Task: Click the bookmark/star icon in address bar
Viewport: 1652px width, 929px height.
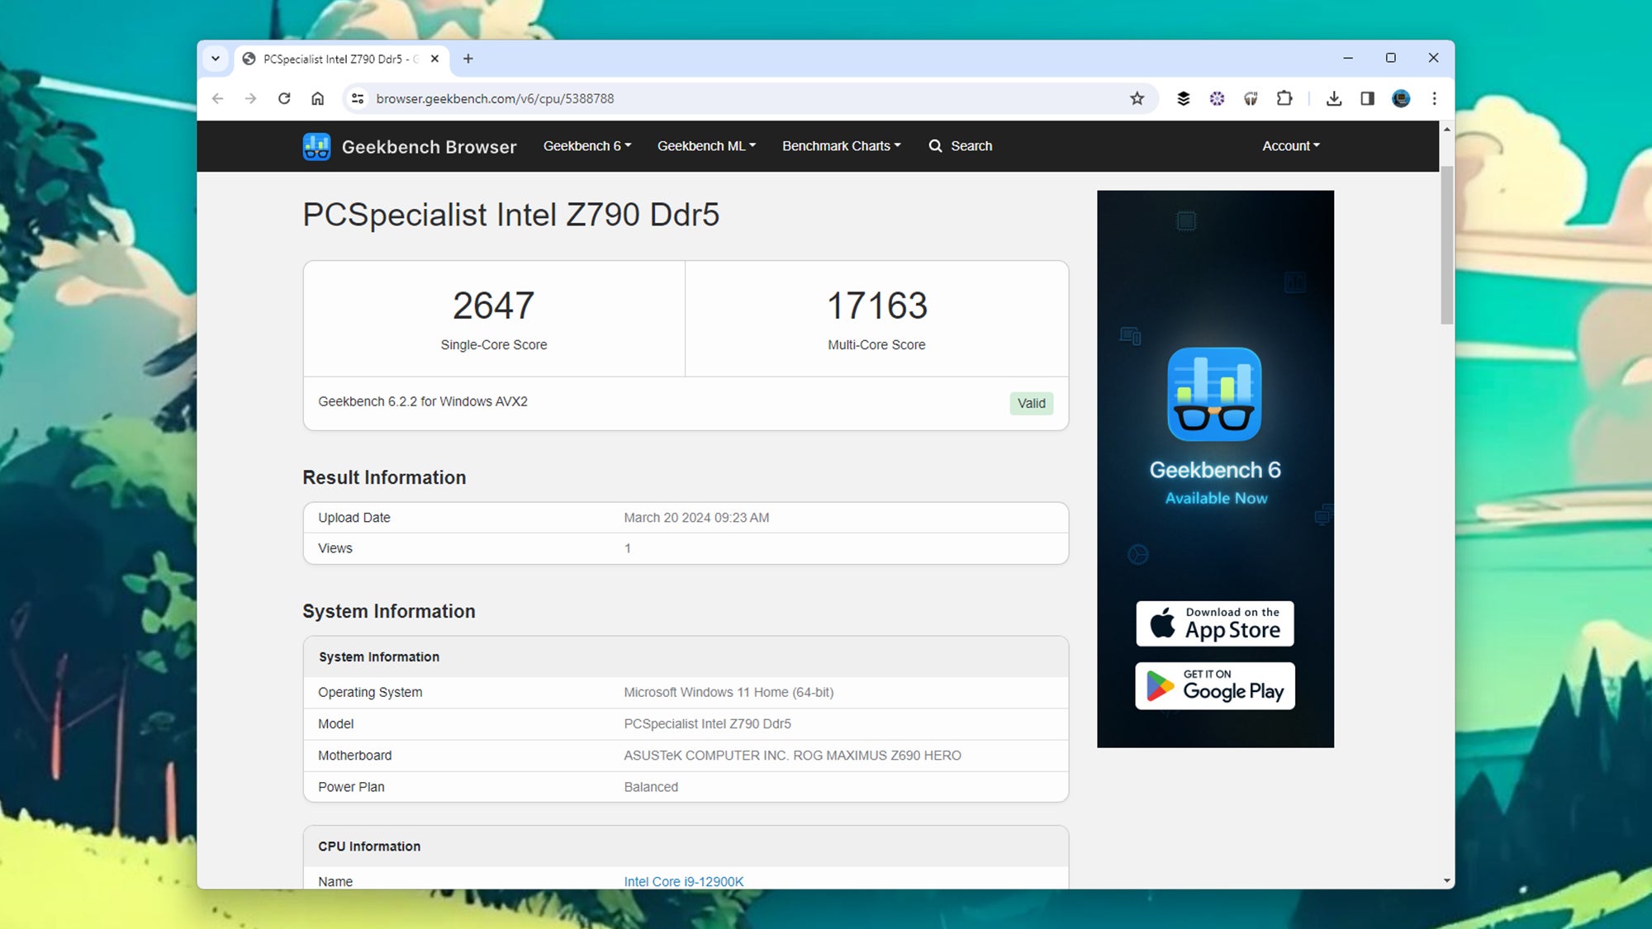Action: (1137, 99)
